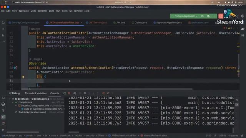
Task: Click console horizontal scrollbar
Action: pyautogui.click(x=74, y=132)
